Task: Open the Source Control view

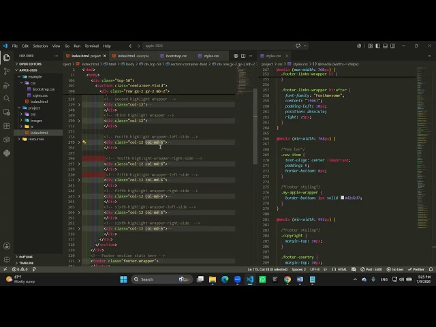Action: (x=7, y=71)
